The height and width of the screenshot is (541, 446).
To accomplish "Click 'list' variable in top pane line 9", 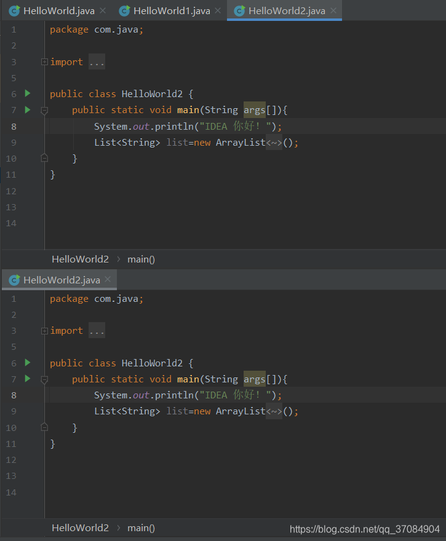I will coord(177,143).
